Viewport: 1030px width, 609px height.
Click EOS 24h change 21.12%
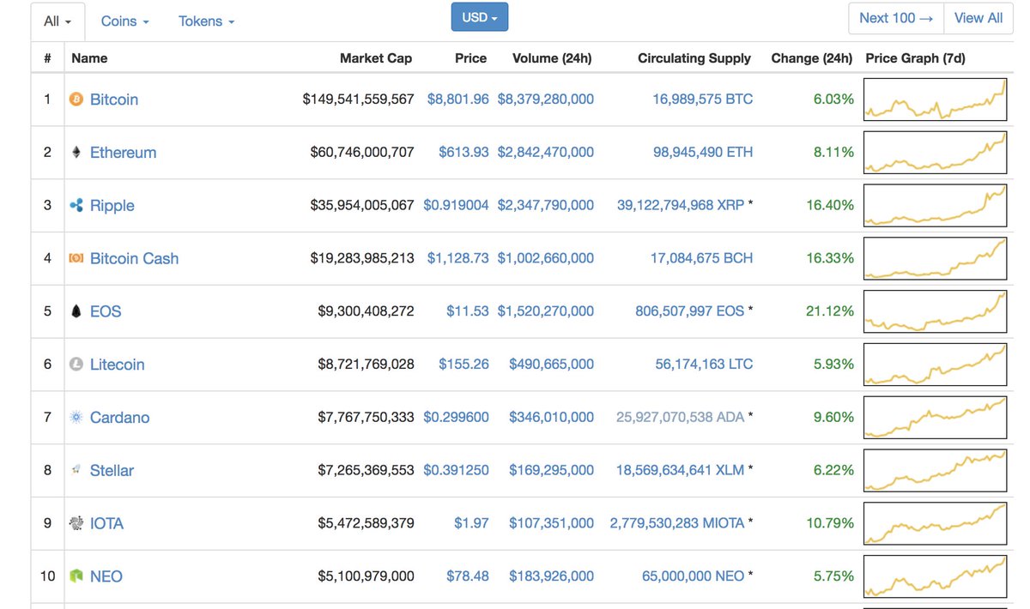coord(830,311)
